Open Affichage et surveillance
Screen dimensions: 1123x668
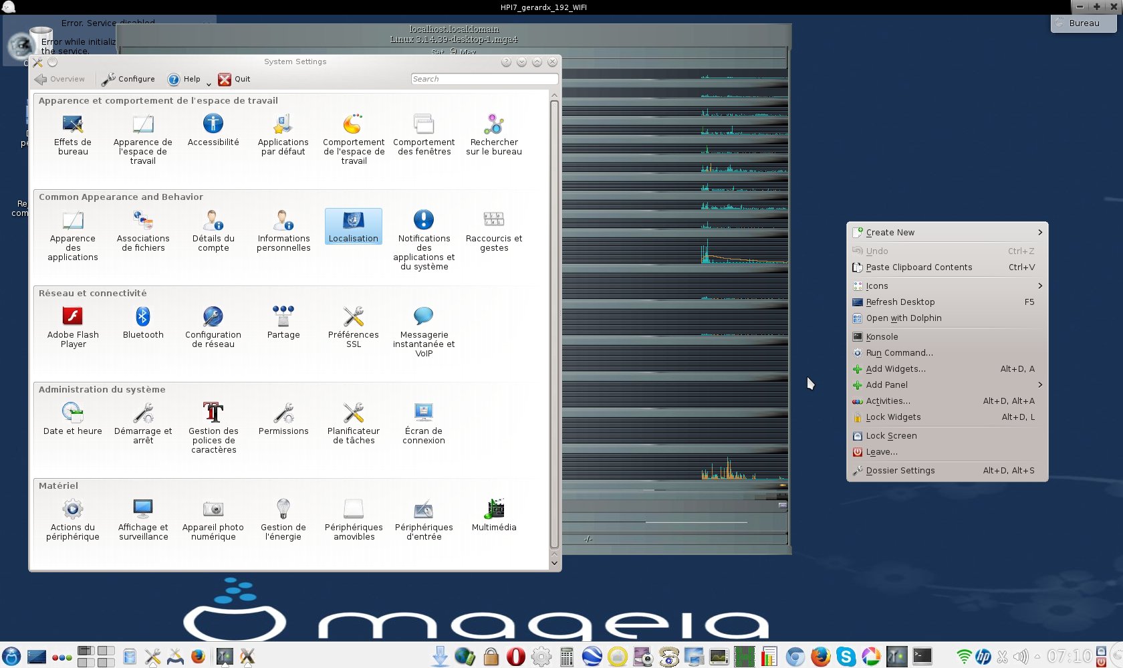coord(143,520)
